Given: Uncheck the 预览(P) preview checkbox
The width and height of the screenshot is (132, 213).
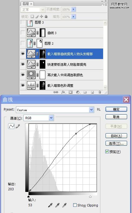Looking at the screenshot, I should pos(107,151).
